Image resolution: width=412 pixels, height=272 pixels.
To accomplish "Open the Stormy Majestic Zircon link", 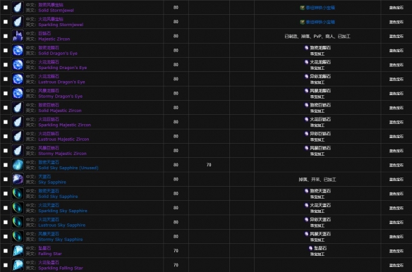I will pyautogui.click(x=62, y=154).
